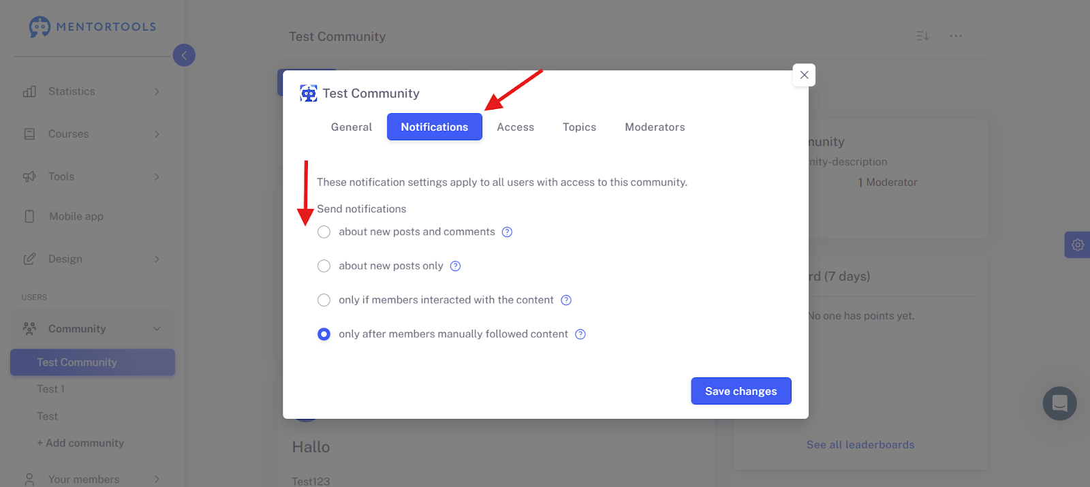Show help for members interacted option
The height and width of the screenshot is (487, 1090).
click(x=566, y=300)
